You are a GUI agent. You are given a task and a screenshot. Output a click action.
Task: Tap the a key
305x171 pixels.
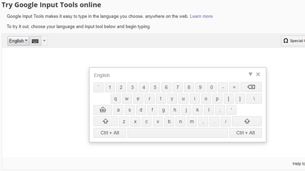[118, 110]
